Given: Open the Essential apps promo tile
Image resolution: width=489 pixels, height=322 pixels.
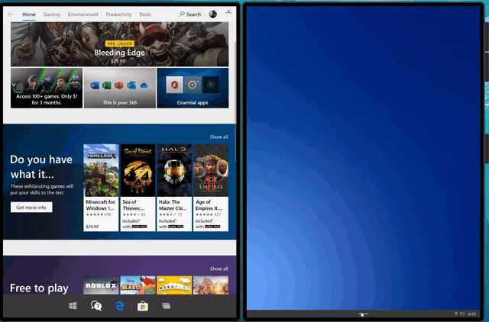Looking at the screenshot, I should 192,88.
